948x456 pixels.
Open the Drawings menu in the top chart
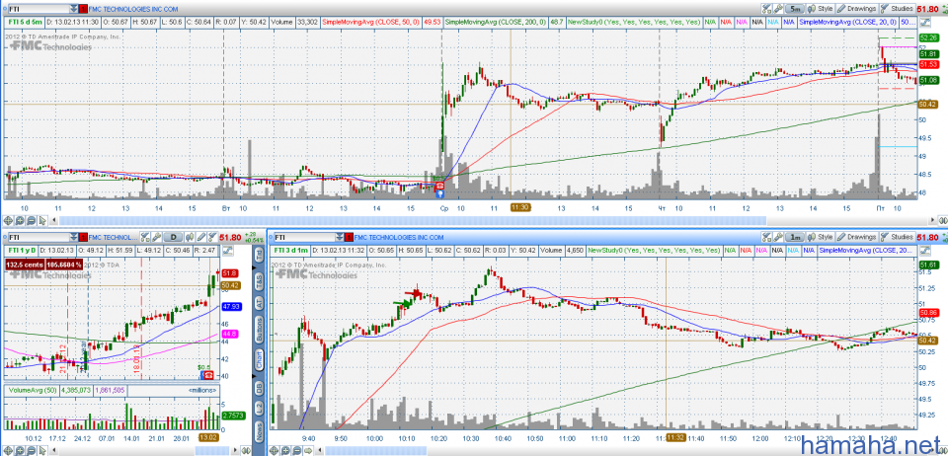tap(857, 9)
